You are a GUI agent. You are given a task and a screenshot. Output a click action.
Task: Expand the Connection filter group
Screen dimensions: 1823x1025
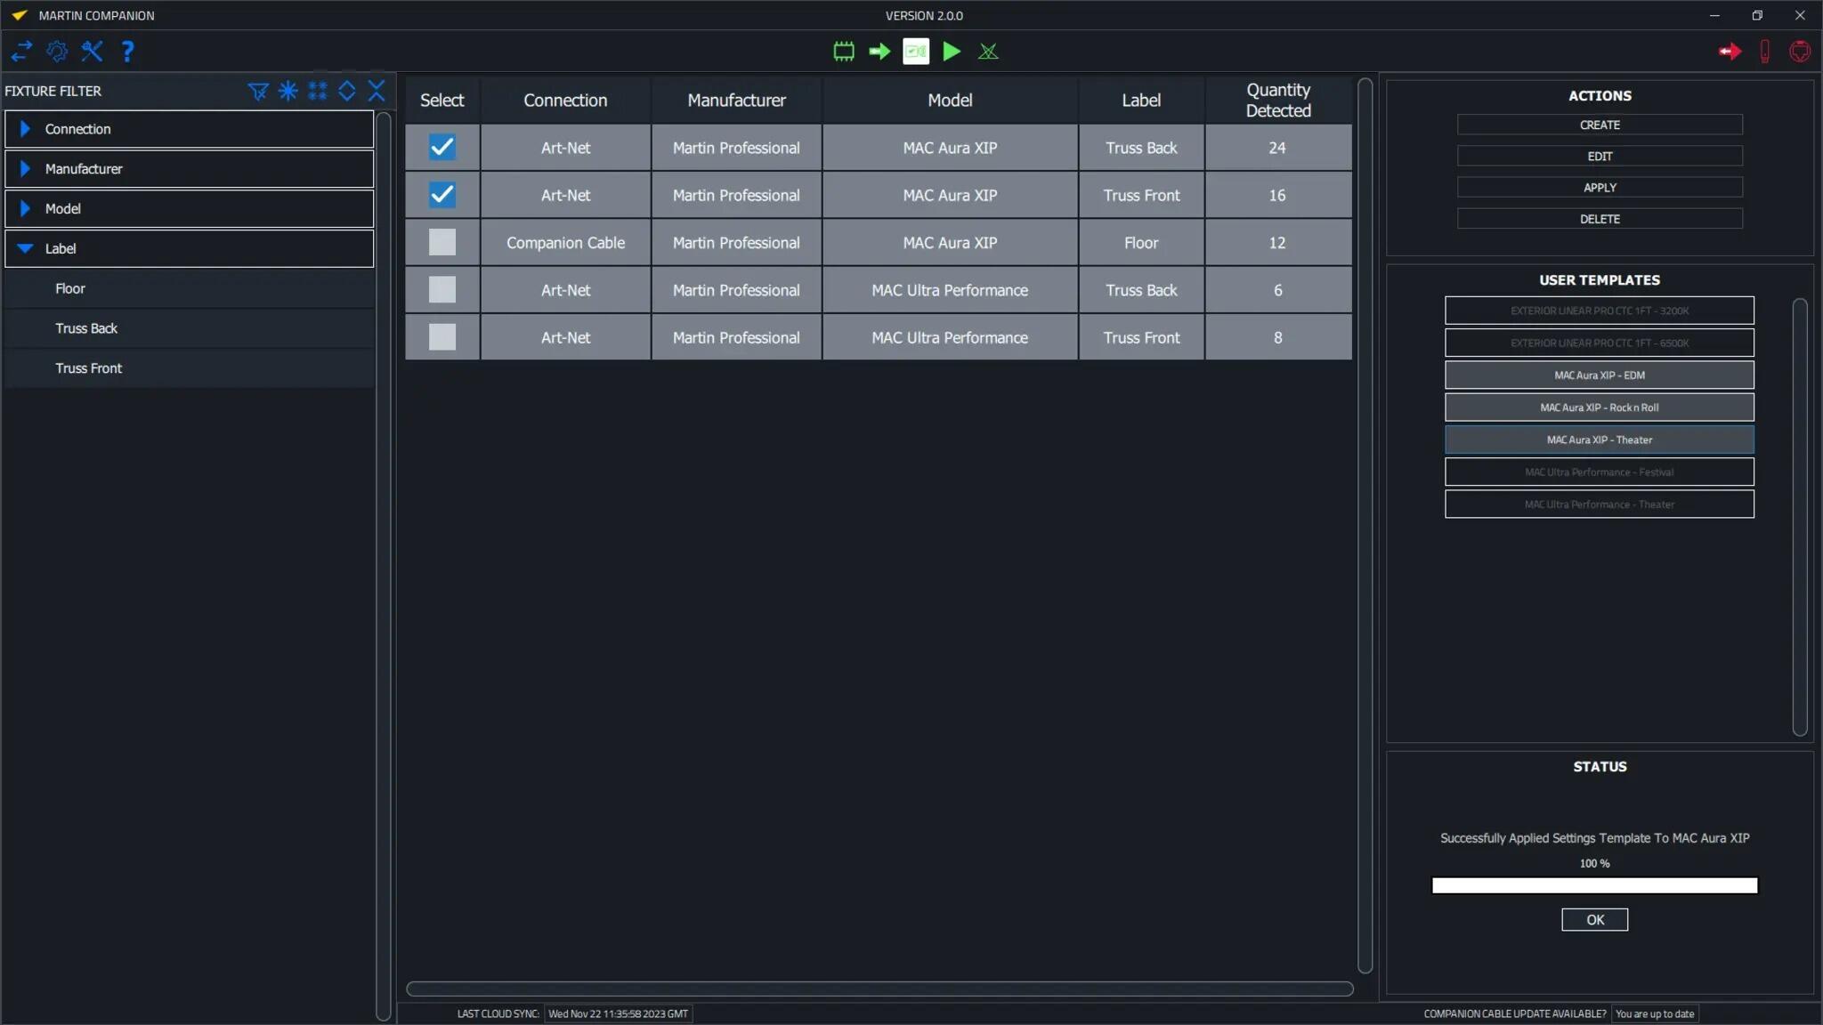(189, 129)
